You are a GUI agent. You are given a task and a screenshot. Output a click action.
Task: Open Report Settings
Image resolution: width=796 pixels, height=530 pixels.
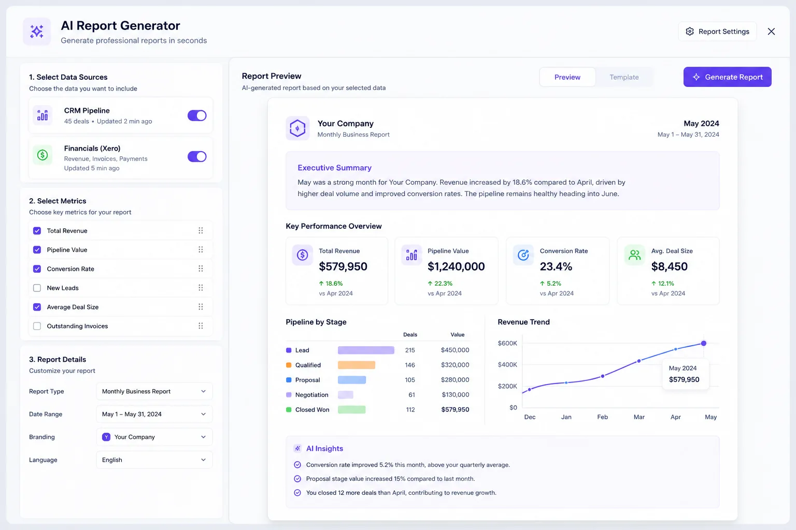pos(717,32)
